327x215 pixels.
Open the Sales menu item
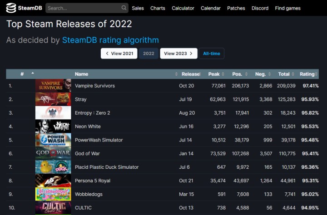(x=138, y=8)
